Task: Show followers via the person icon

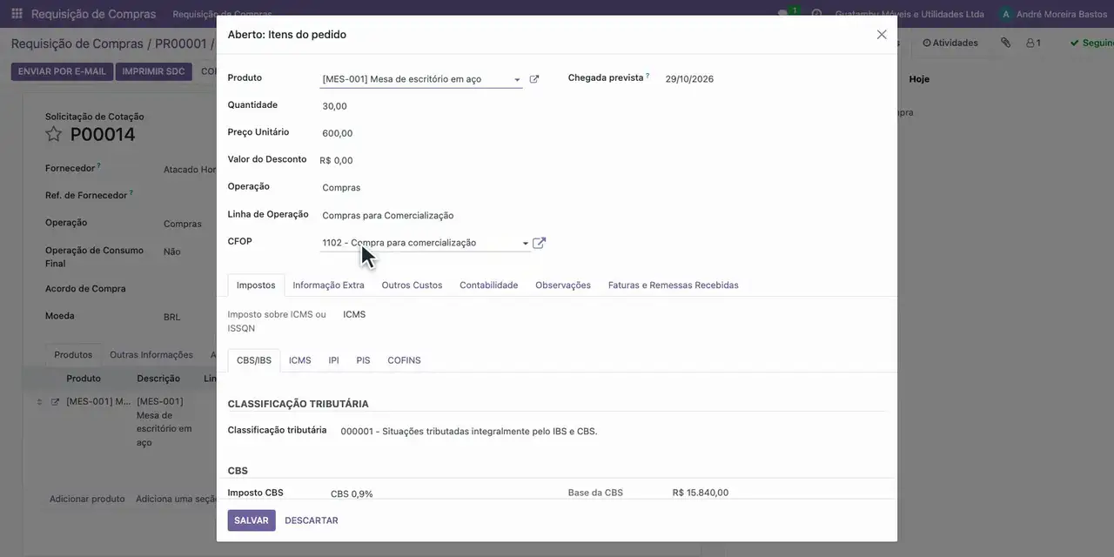Action: [1033, 43]
